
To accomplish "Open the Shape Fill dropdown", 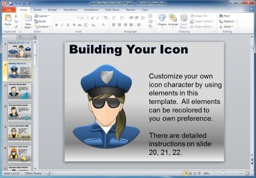I will click(200, 16).
